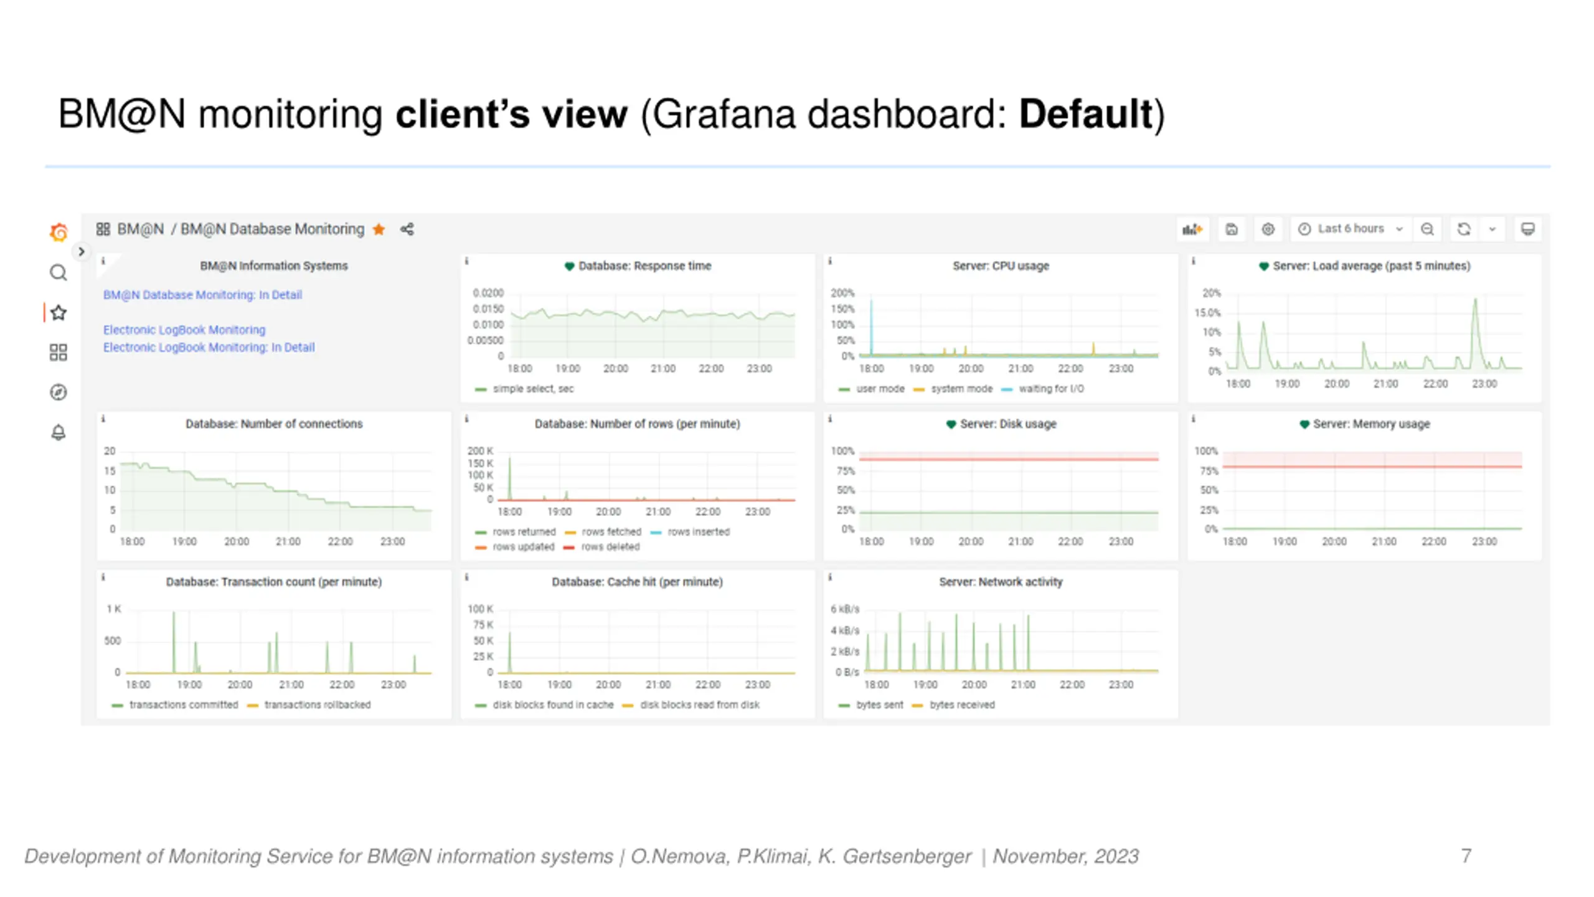Select the bytes sent legend entry
Viewport: 1594px width, 897px height.
click(880, 705)
